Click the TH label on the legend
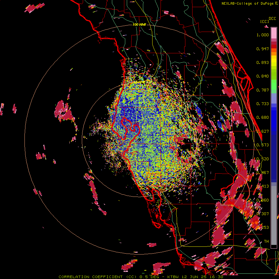 tap(266, 241)
